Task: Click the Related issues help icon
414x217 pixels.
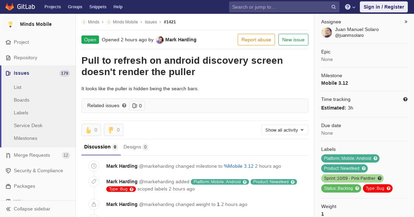Action: point(124,105)
